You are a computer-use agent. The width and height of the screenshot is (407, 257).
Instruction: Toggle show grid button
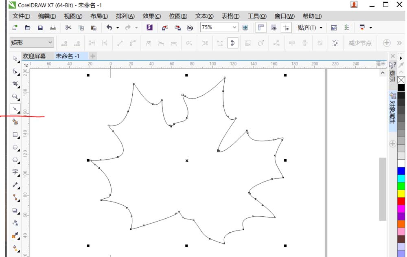[x=274, y=28]
